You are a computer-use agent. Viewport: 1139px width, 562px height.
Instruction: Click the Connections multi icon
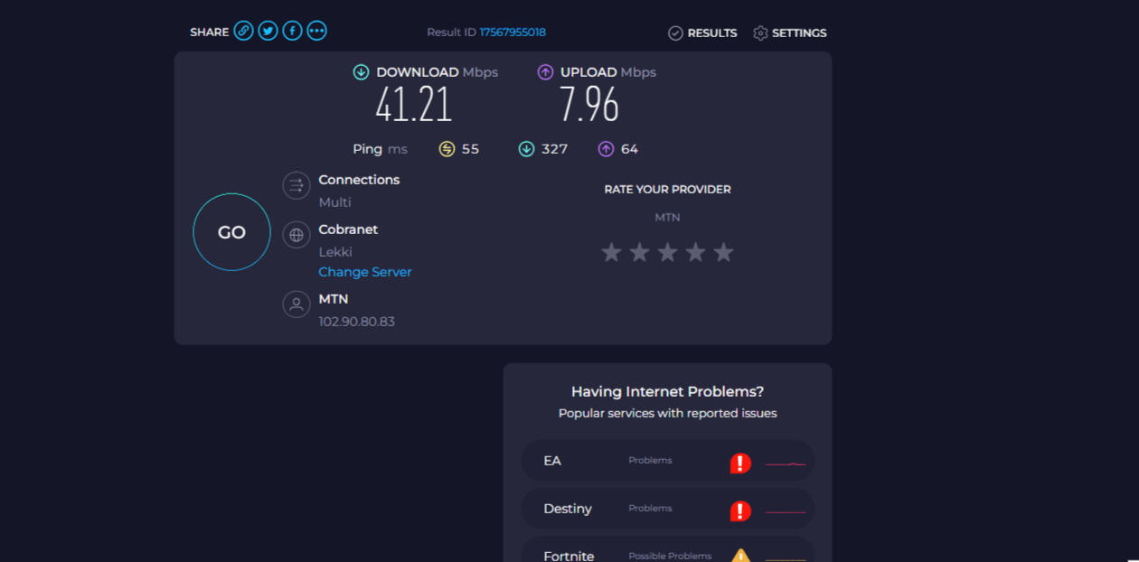tap(297, 185)
